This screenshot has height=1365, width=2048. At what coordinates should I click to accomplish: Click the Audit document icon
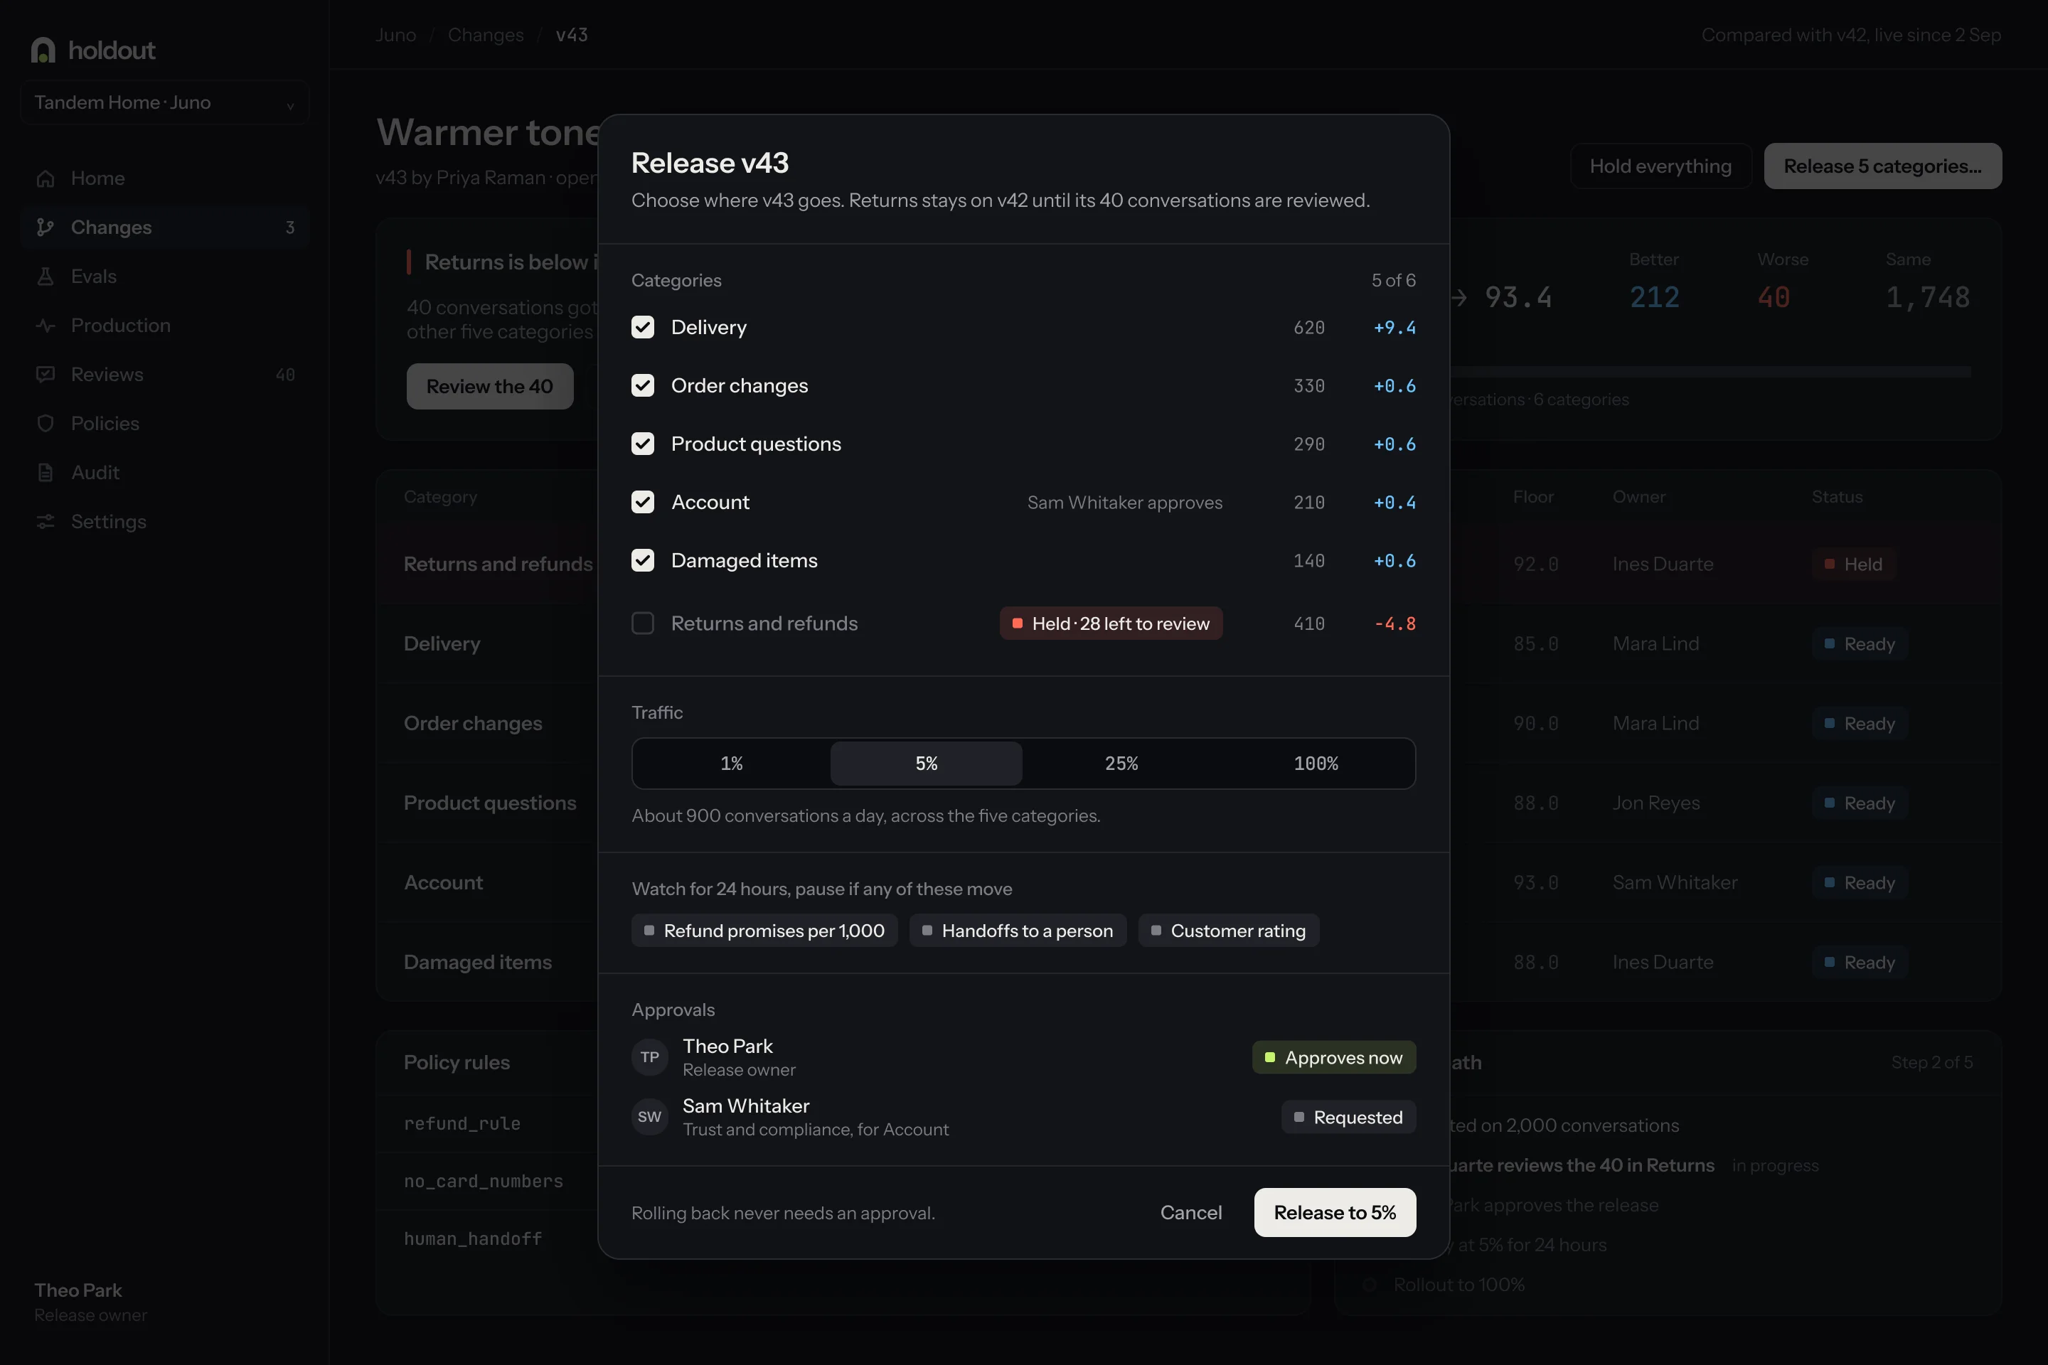tap(46, 473)
